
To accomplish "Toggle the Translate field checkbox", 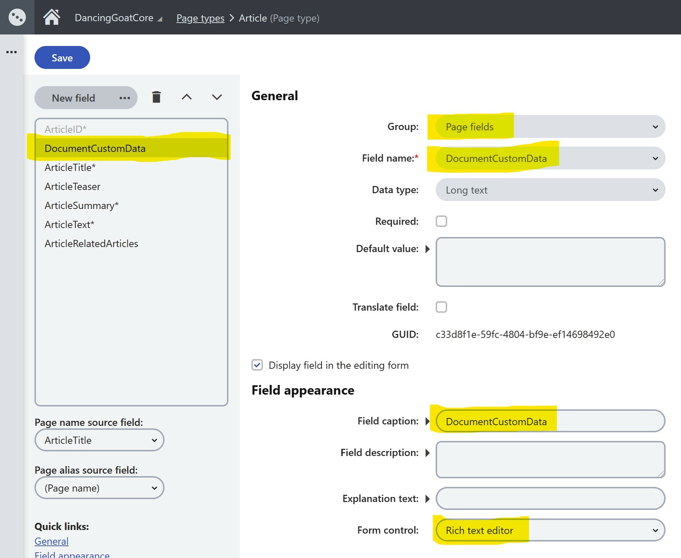I will tap(441, 307).
